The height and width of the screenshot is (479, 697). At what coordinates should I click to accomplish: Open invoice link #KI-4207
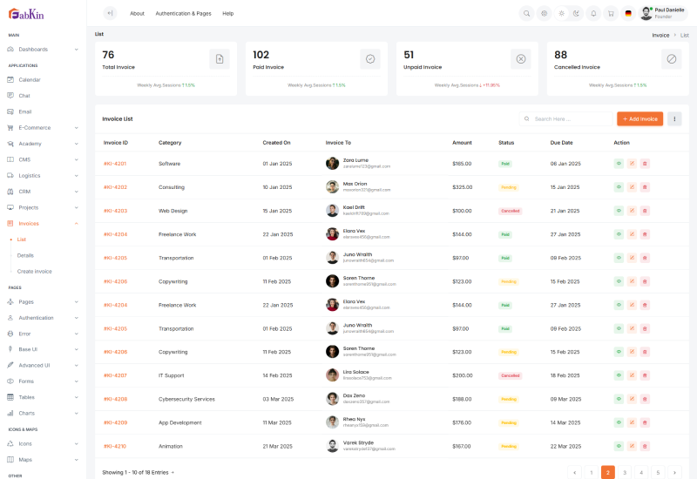[115, 375]
